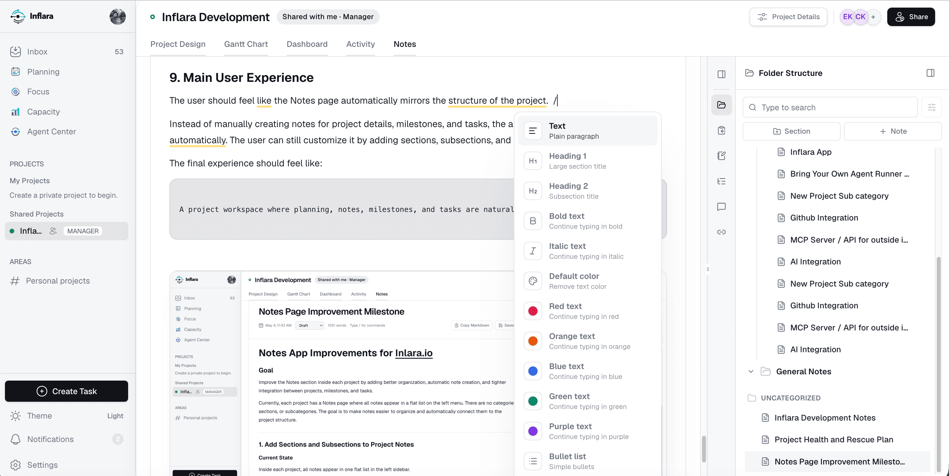Switch to Project Design tab
Screen dimensions: 949x476
[x=178, y=44]
